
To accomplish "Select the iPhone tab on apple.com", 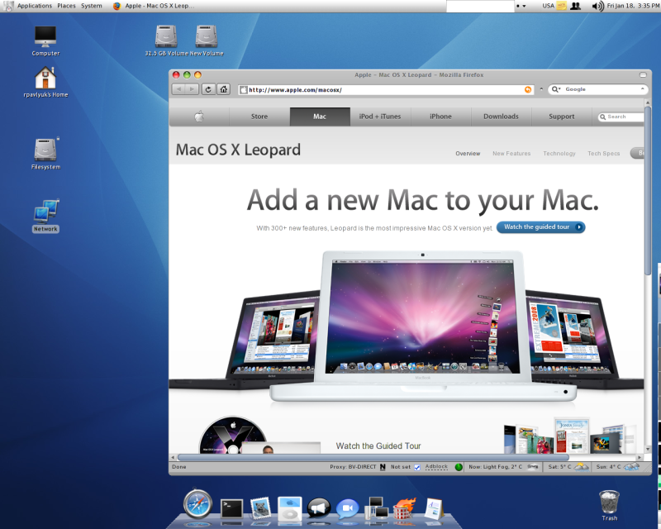I will [x=440, y=117].
